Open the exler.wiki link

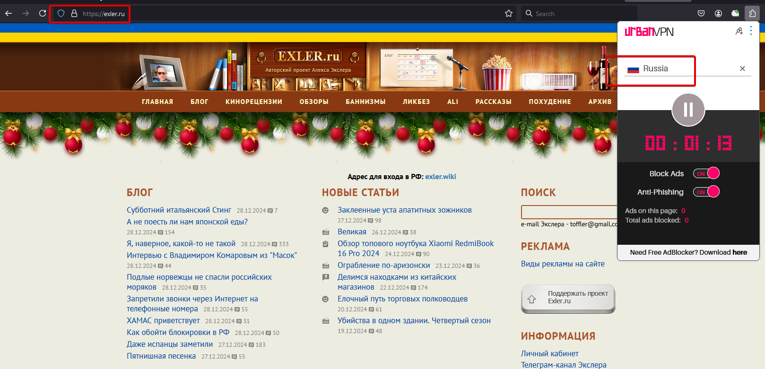click(x=440, y=177)
